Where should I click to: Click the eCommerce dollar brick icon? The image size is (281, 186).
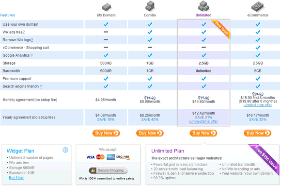(x=258, y=6)
